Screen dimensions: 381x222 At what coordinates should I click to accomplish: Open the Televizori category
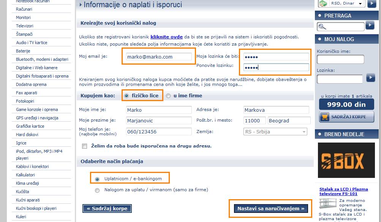click(25, 26)
